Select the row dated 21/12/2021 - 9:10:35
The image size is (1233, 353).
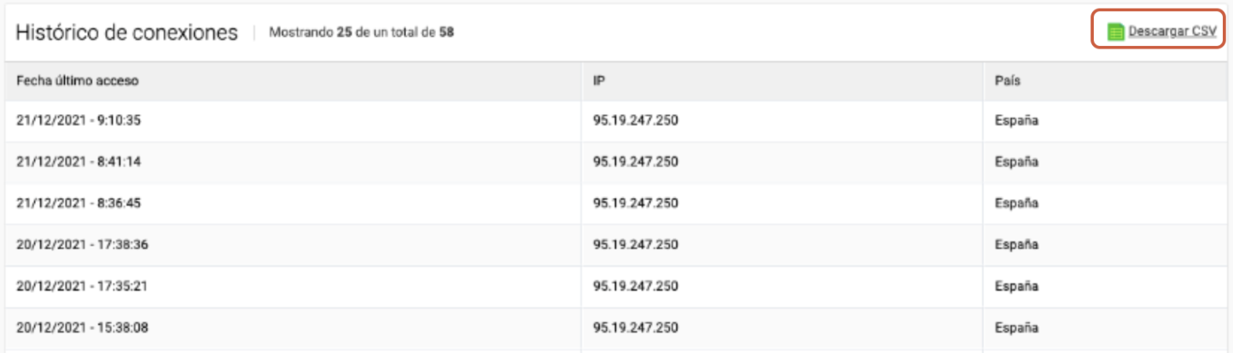click(616, 121)
